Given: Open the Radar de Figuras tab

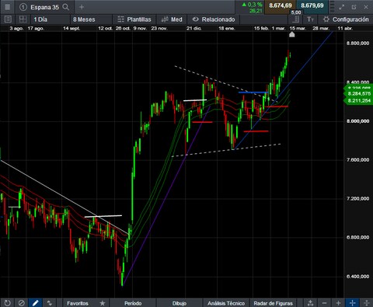Looking at the screenshot, I should click(x=273, y=303).
